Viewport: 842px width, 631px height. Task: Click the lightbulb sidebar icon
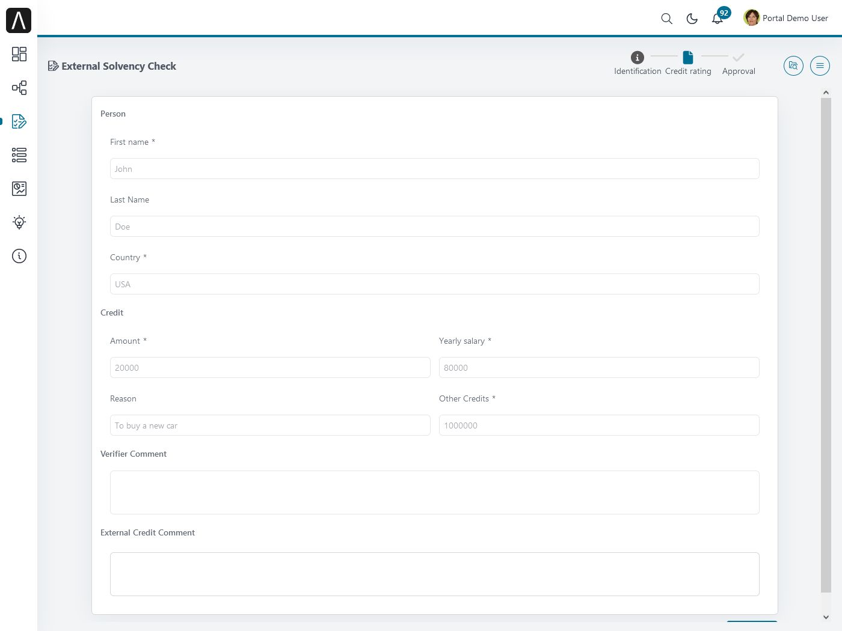(19, 222)
